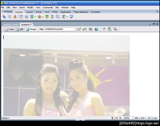Image resolution: width=160 pixels, height=126 pixels.
Task: Click the File management icon
Action: click(x=90, y=29)
